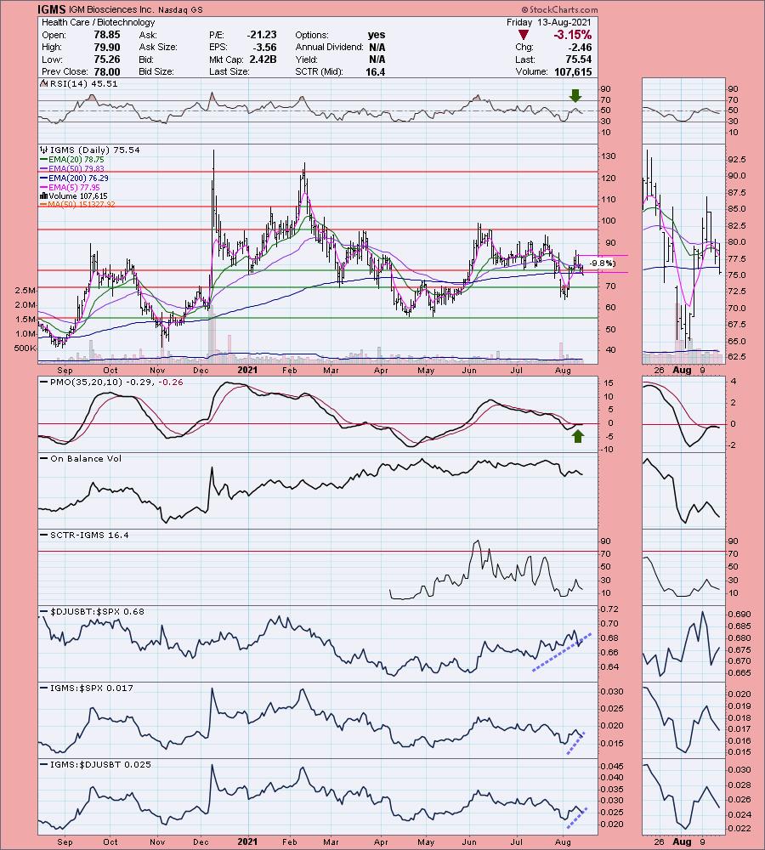Click the percent change -3.15%

click(x=572, y=35)
